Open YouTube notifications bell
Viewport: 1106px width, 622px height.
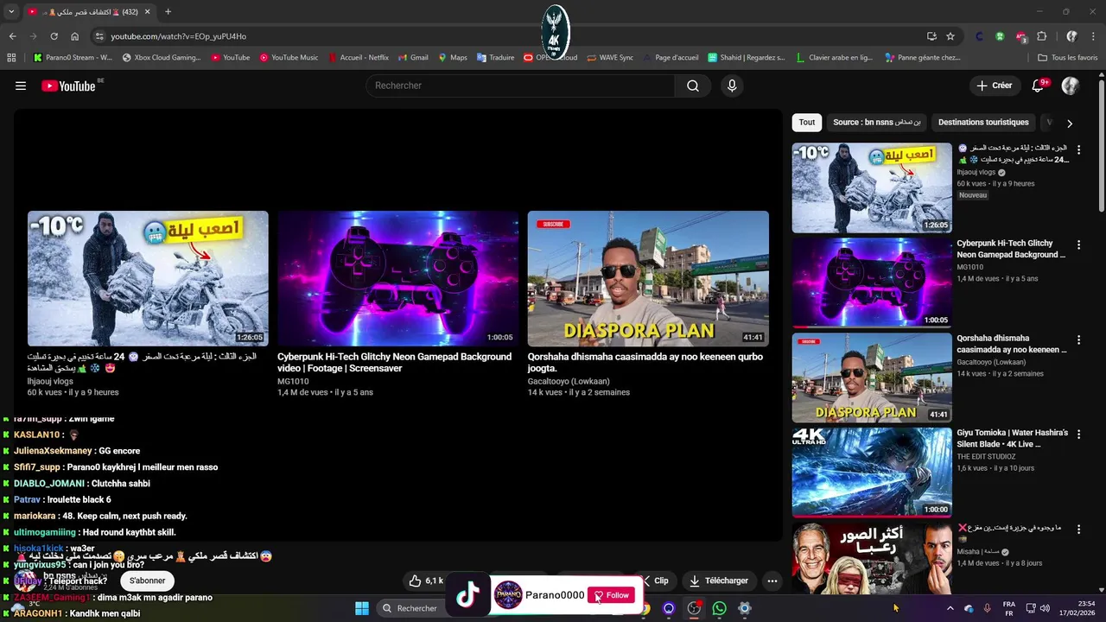tap(1039, 86)
